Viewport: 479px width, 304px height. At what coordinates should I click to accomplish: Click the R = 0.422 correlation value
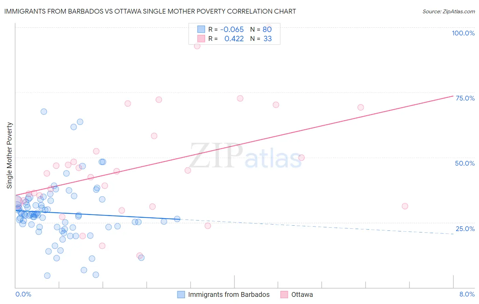click(226, 39)
